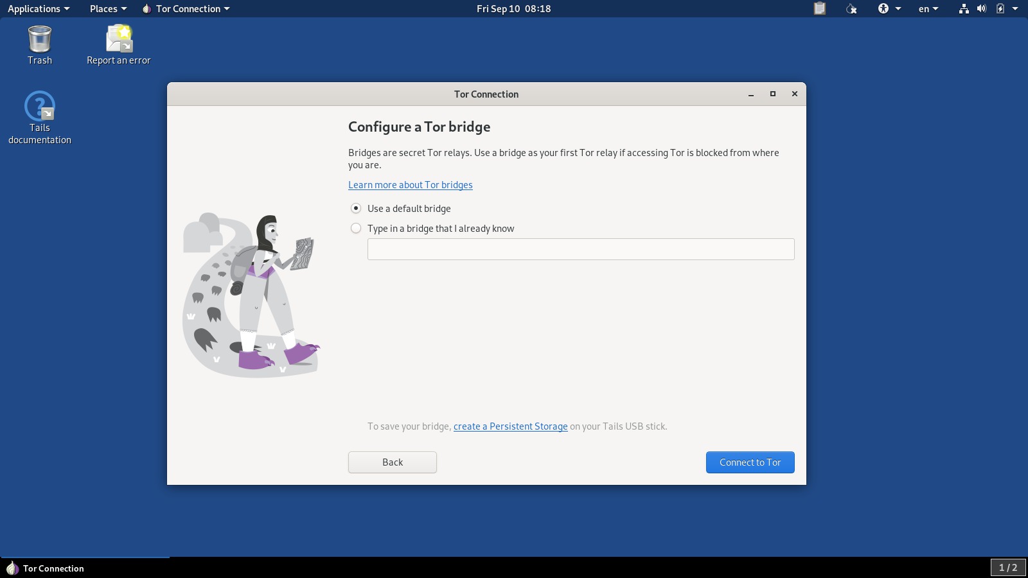Minimize the Tor Connection window

tap(751, 94)
